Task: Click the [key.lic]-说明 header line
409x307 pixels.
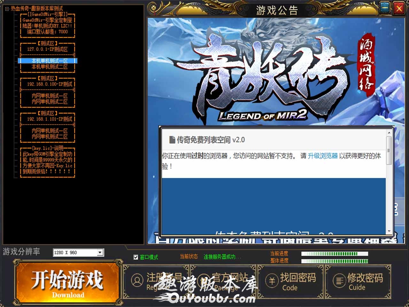Action: pos(48,148)
